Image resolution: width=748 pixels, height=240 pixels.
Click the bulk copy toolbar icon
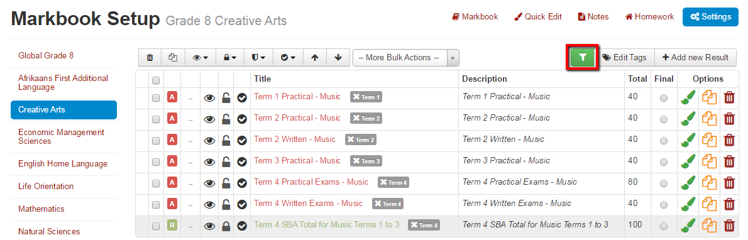(x=173, y=57)
